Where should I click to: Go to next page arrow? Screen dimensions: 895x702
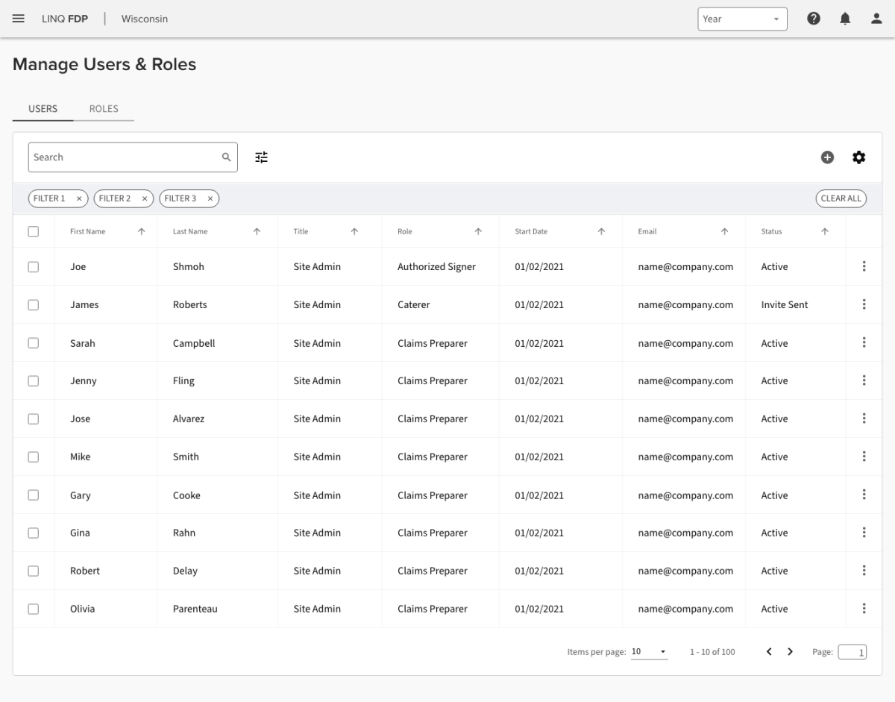click(791, 652)
